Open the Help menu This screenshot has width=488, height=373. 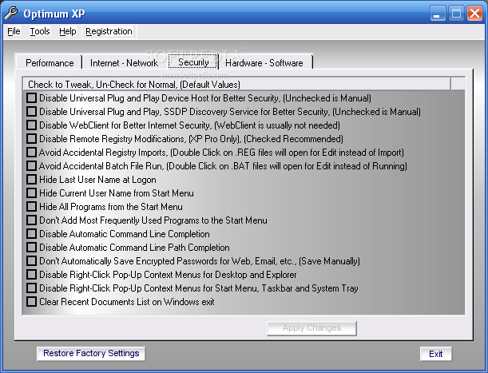click(x=68, y=31)
